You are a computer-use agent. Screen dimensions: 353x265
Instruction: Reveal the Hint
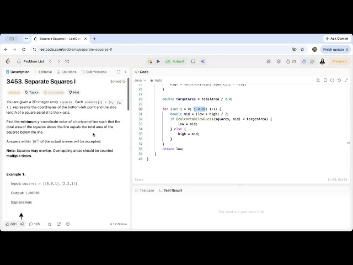(x=74, y=92)
